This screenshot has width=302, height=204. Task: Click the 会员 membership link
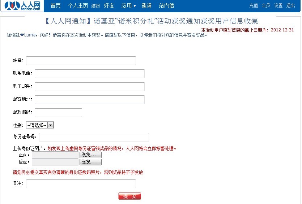click(x=266, y=5)
